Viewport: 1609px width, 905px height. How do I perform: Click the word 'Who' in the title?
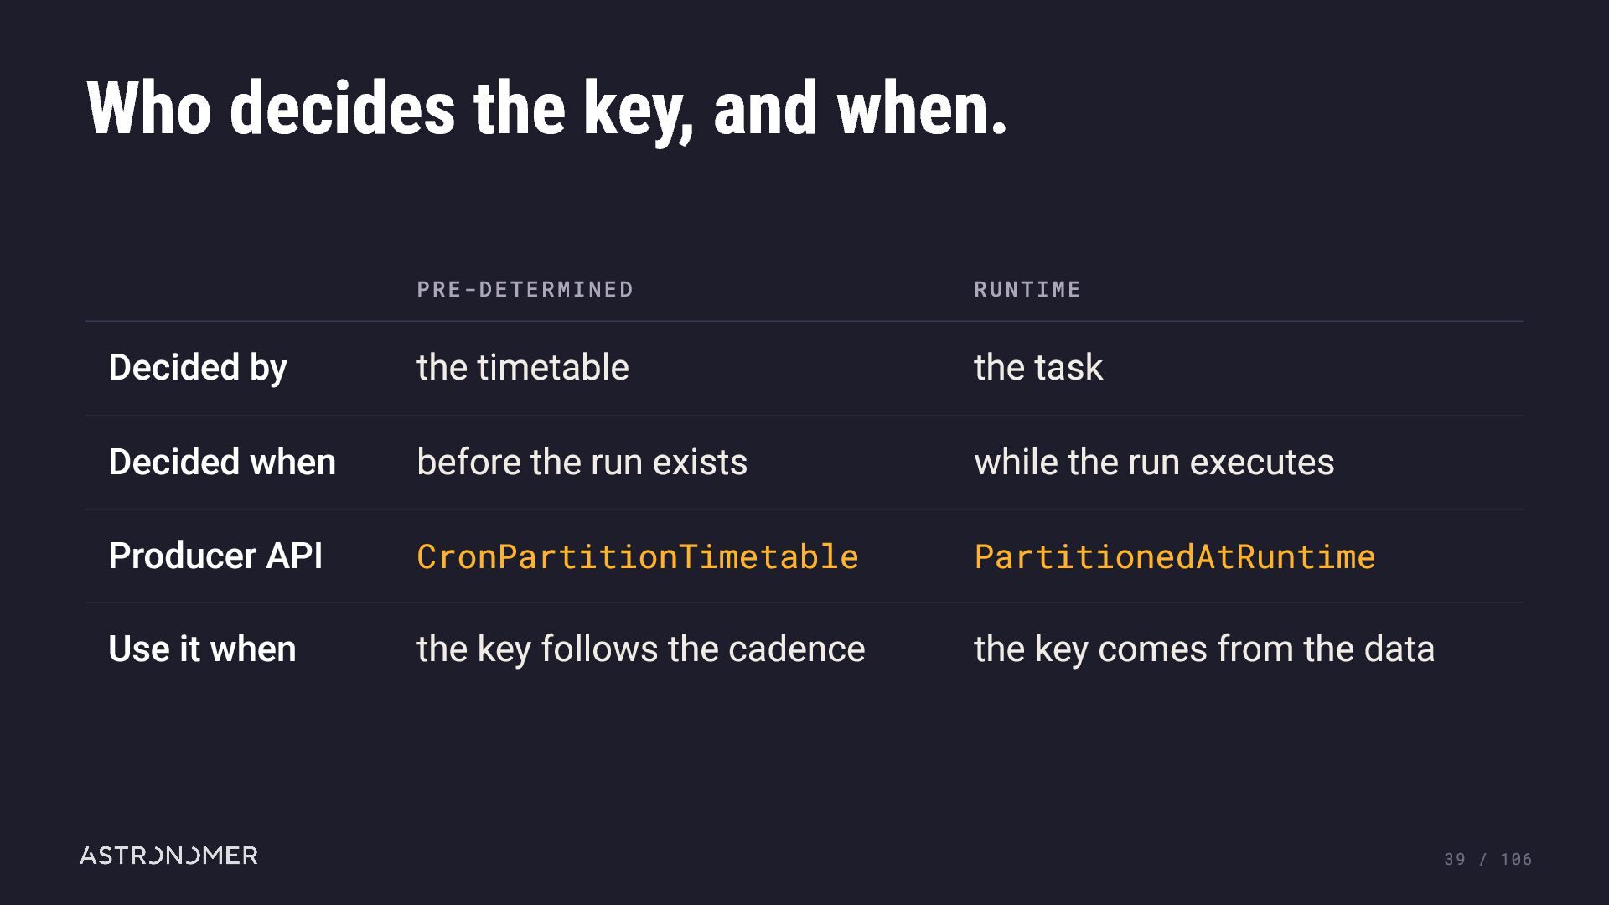point(149,109)
